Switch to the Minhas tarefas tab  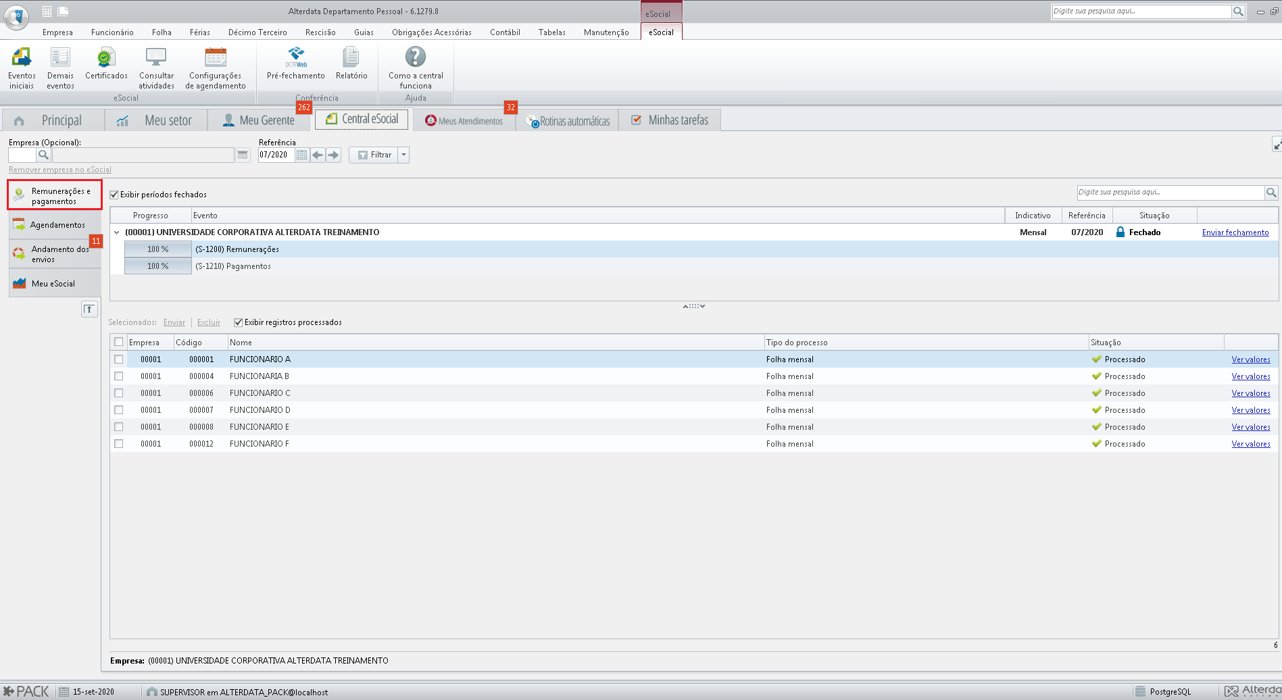point(670,120)
